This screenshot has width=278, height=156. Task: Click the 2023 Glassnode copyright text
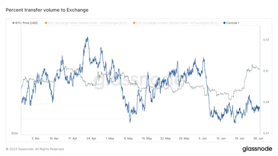(35, 149)
